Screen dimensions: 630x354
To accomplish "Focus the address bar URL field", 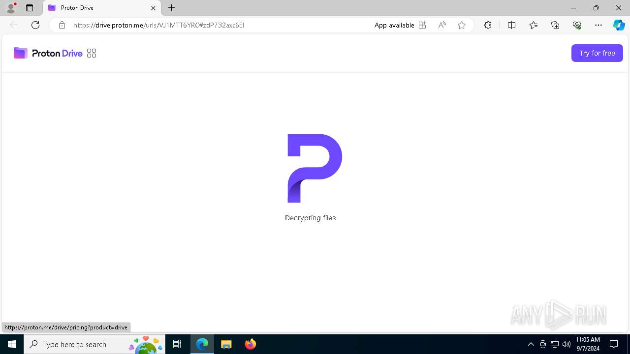I will click(x=217, y=25).
